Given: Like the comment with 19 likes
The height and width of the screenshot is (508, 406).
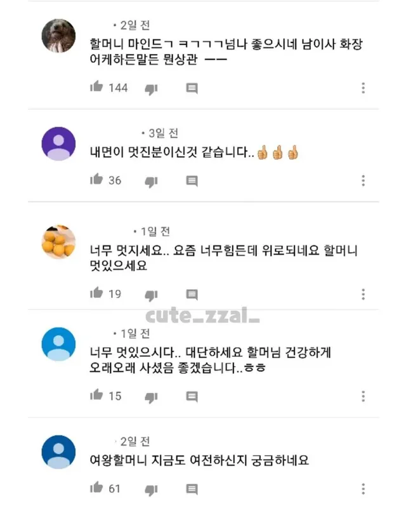Looking at the screenshot, I should pos(96,293).
